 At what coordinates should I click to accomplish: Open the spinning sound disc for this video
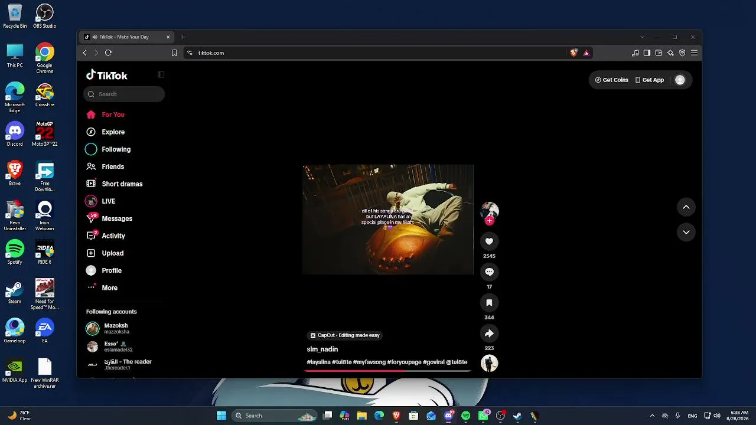(x=489, y=364)
